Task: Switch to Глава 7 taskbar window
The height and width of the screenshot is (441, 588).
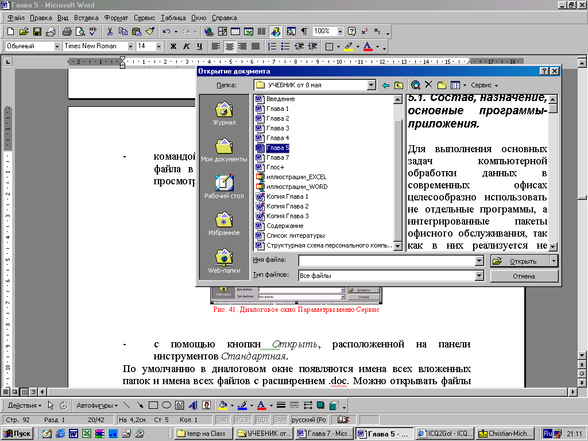Action: [324, 434]
